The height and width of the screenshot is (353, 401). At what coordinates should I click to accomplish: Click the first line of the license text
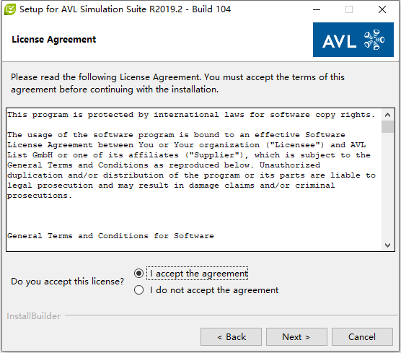(x=191, y=115)
